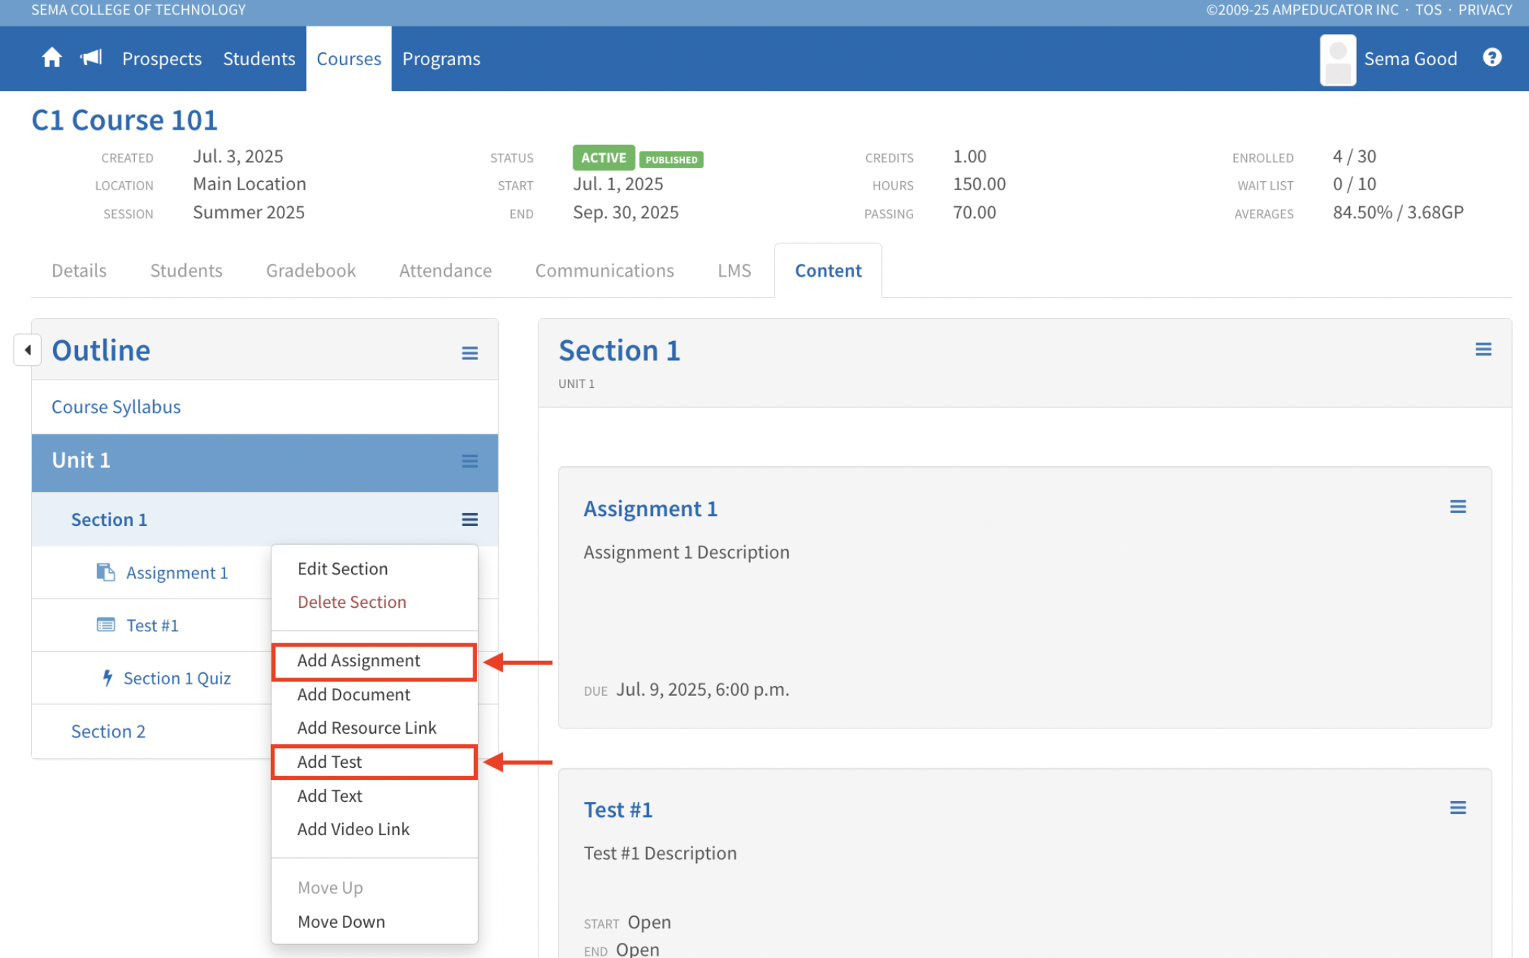Viewport: 1529px width, 958px height.
Task: Switch to the Gradebook tab
Action: tap(310, 271)
